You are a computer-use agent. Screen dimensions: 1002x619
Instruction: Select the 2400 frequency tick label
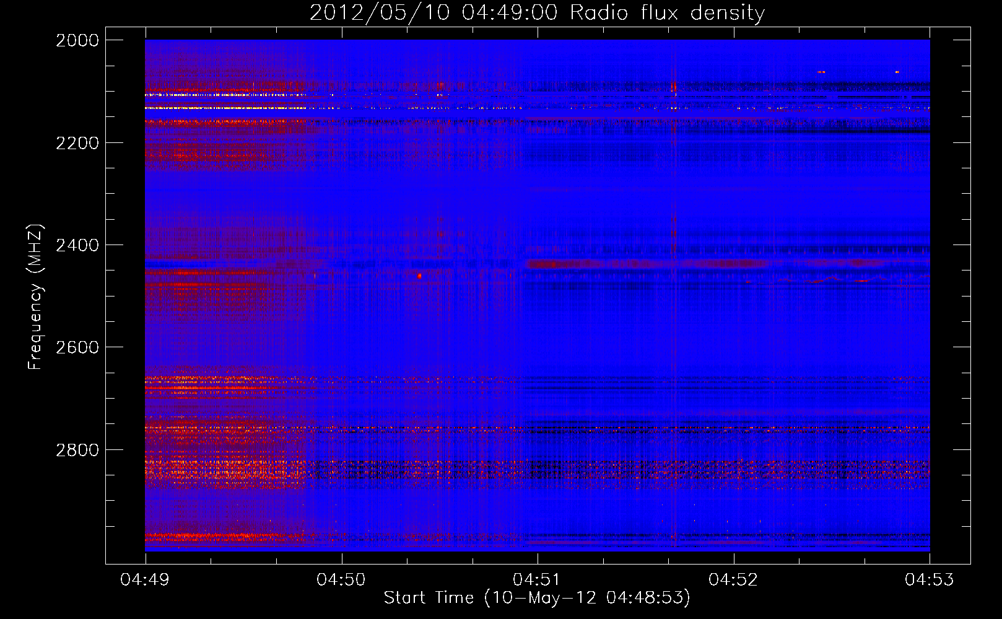coord(77,245)
